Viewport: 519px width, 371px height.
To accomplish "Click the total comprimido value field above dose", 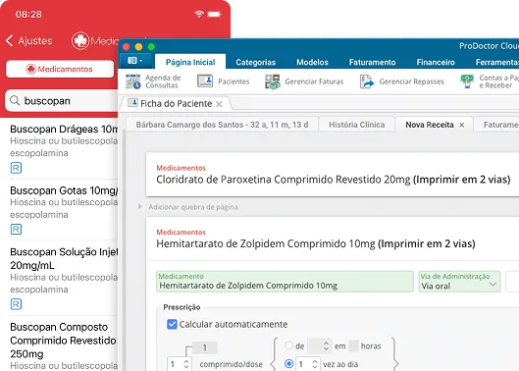I will pos(205,347).
